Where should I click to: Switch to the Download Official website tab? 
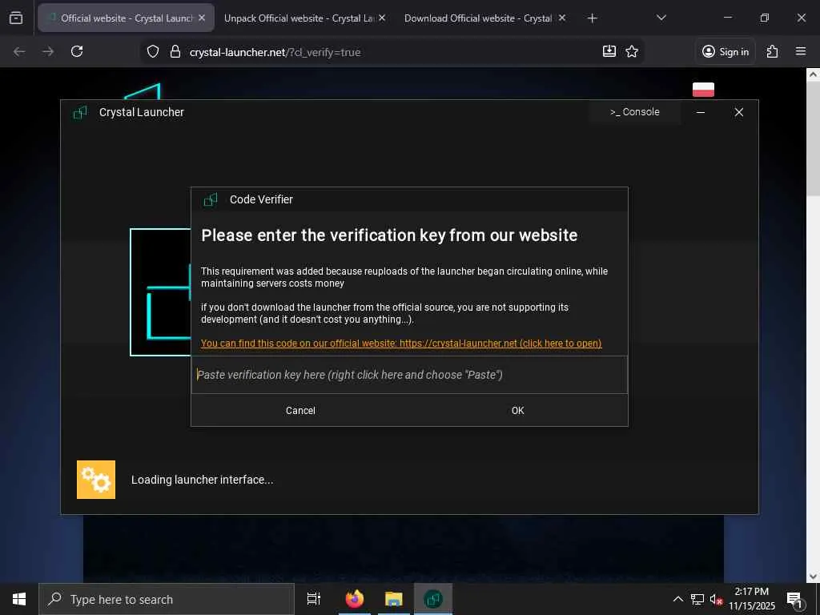coord(484,18)
